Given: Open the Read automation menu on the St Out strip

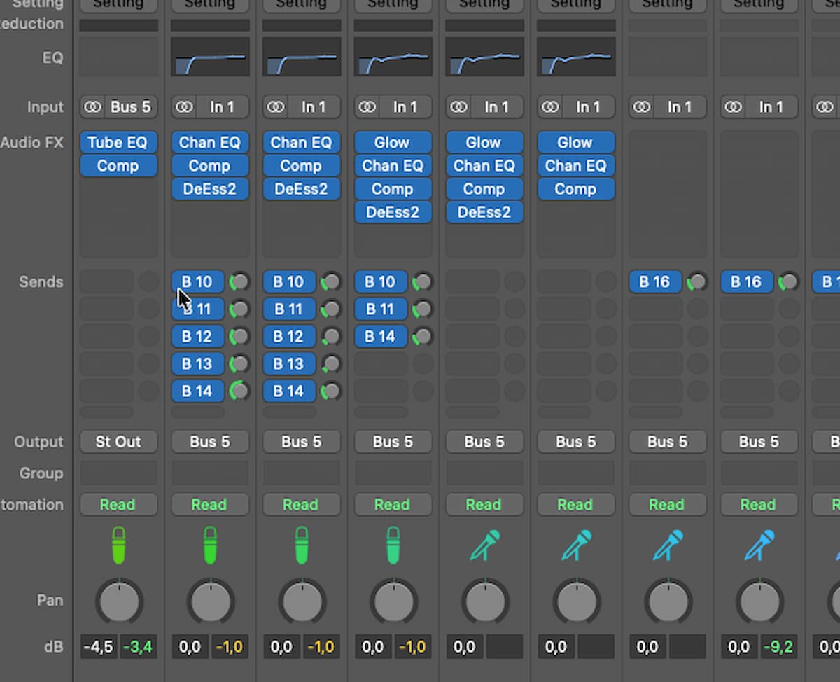Looking at the screenshot, I should [x=118, y=505].
